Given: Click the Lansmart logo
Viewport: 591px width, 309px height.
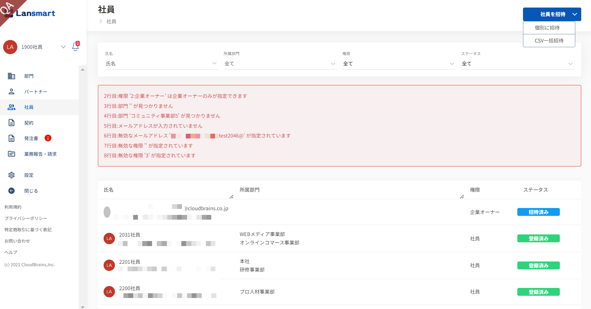Looking at the screenshot, I should pyautogui.click(x=30, y=13).
